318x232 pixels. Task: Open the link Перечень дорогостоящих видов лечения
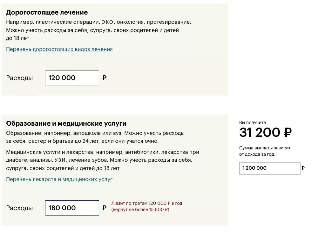click(x=59, y=49)
